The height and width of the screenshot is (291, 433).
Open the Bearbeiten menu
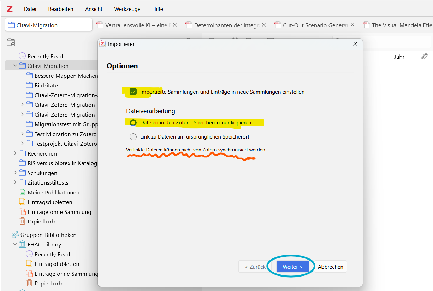61,9
